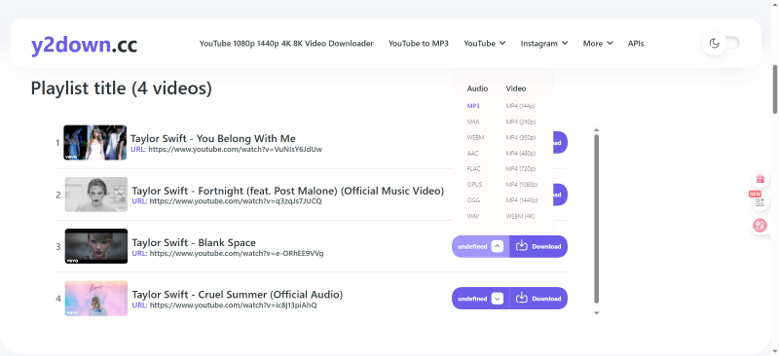
Task: Choose WEBM audio format
Action: point(475,137)
